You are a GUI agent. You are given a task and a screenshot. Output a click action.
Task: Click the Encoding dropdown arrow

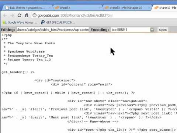152,30
